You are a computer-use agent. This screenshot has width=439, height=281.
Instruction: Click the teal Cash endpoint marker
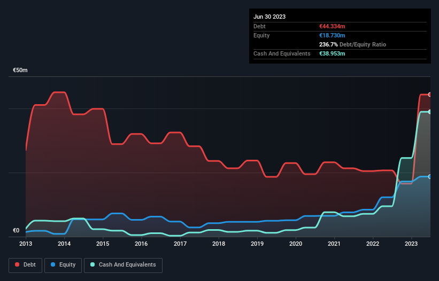[x=430, y=112]
